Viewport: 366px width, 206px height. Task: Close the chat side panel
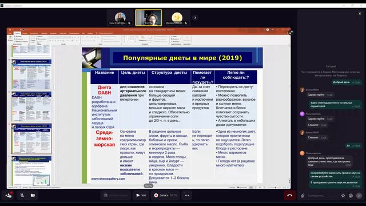click(x=360, y=14)
